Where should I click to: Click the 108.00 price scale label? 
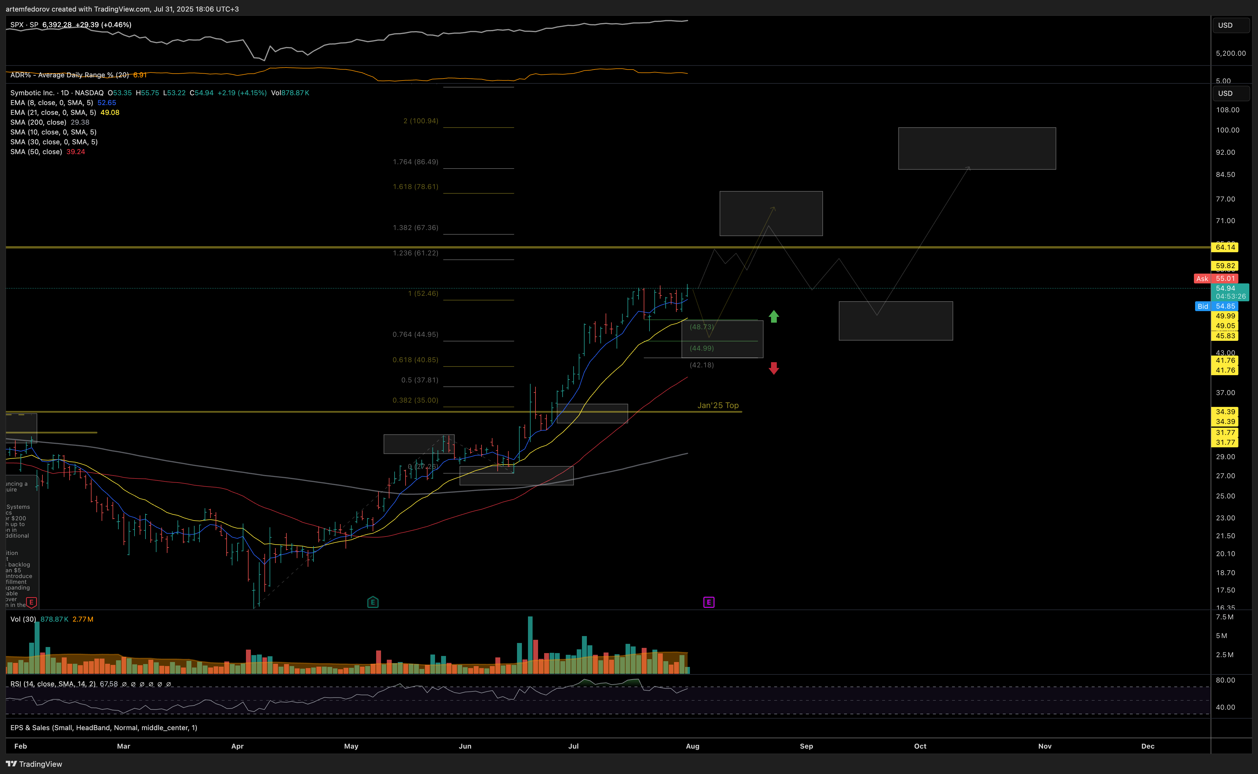(x=1227, y=110)
